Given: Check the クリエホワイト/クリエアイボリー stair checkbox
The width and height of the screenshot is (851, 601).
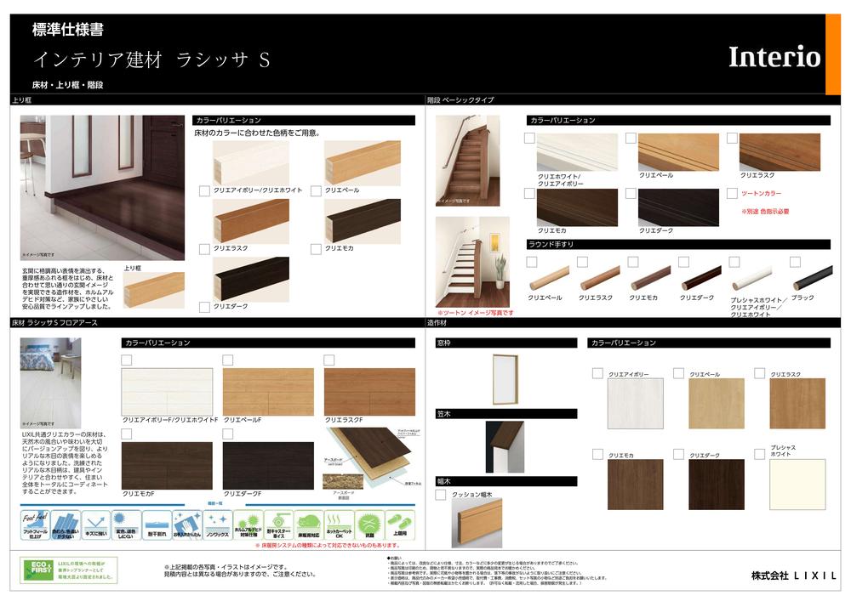Looking at the screenshot, I should click(529, 138).
